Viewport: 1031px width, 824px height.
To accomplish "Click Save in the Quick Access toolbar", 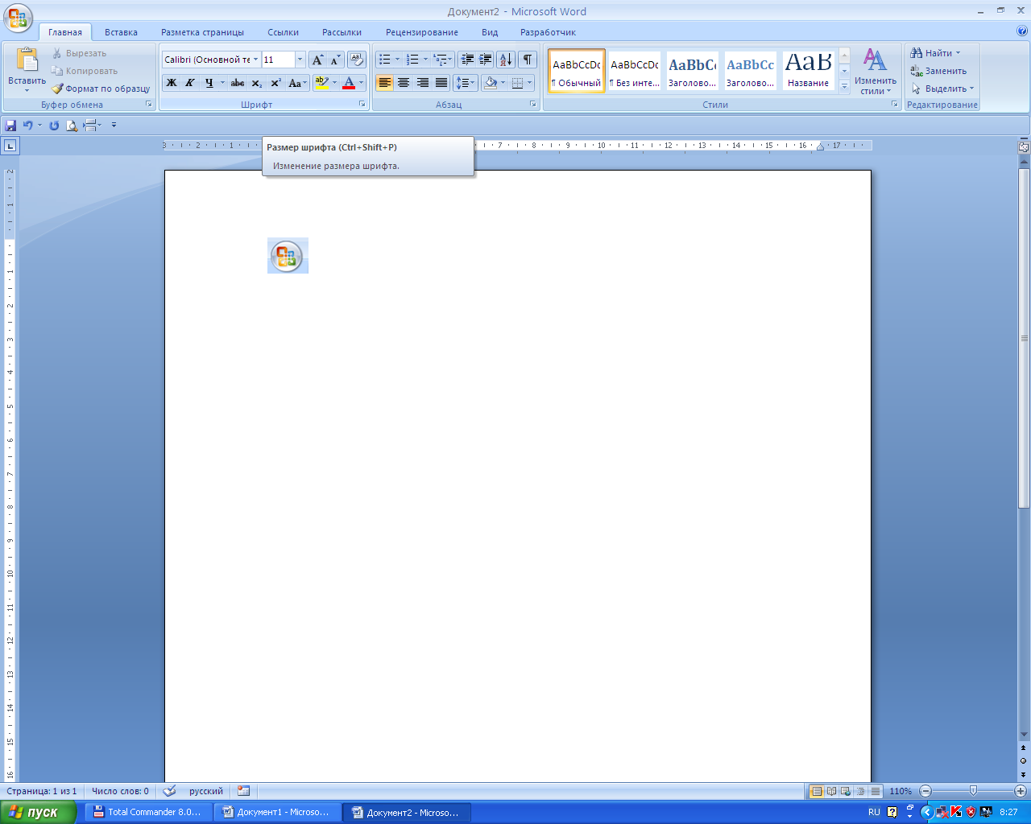I will (x=10, y=126).
